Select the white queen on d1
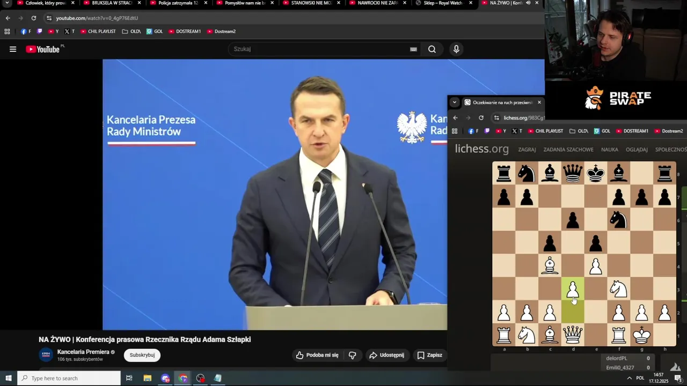The height and width of the screenshot is (386, 687). [x=573, y=335]
